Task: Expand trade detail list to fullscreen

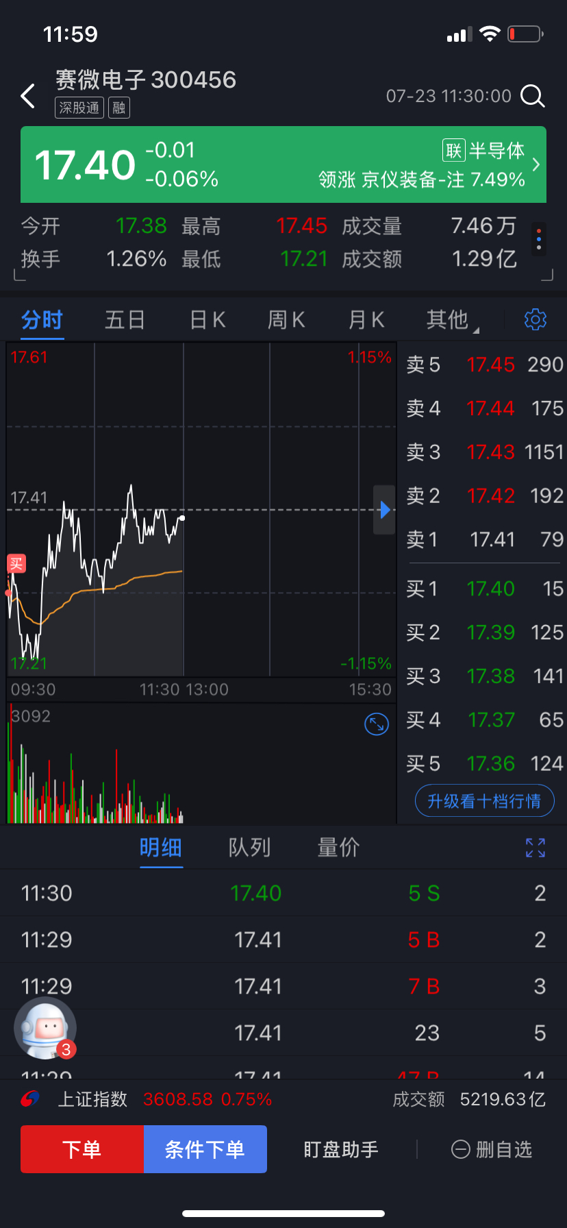Action: (535, 848)
